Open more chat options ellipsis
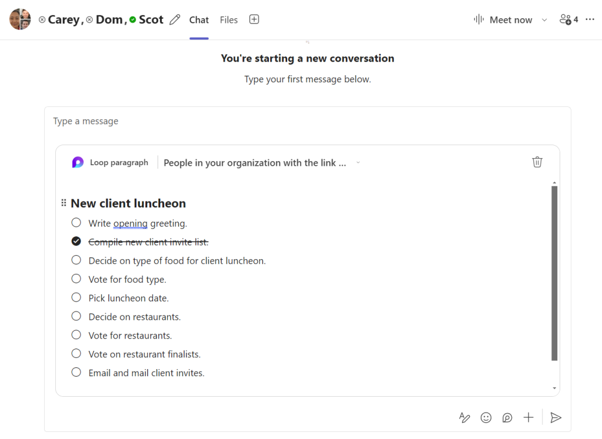602x439 pixels. tap(590, 19)
